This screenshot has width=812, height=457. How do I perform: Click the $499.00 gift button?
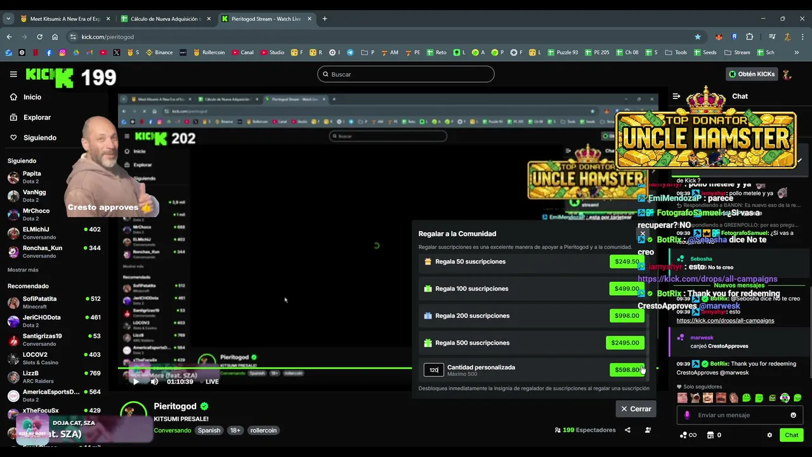pyautogui.click(x=627, y=288)
